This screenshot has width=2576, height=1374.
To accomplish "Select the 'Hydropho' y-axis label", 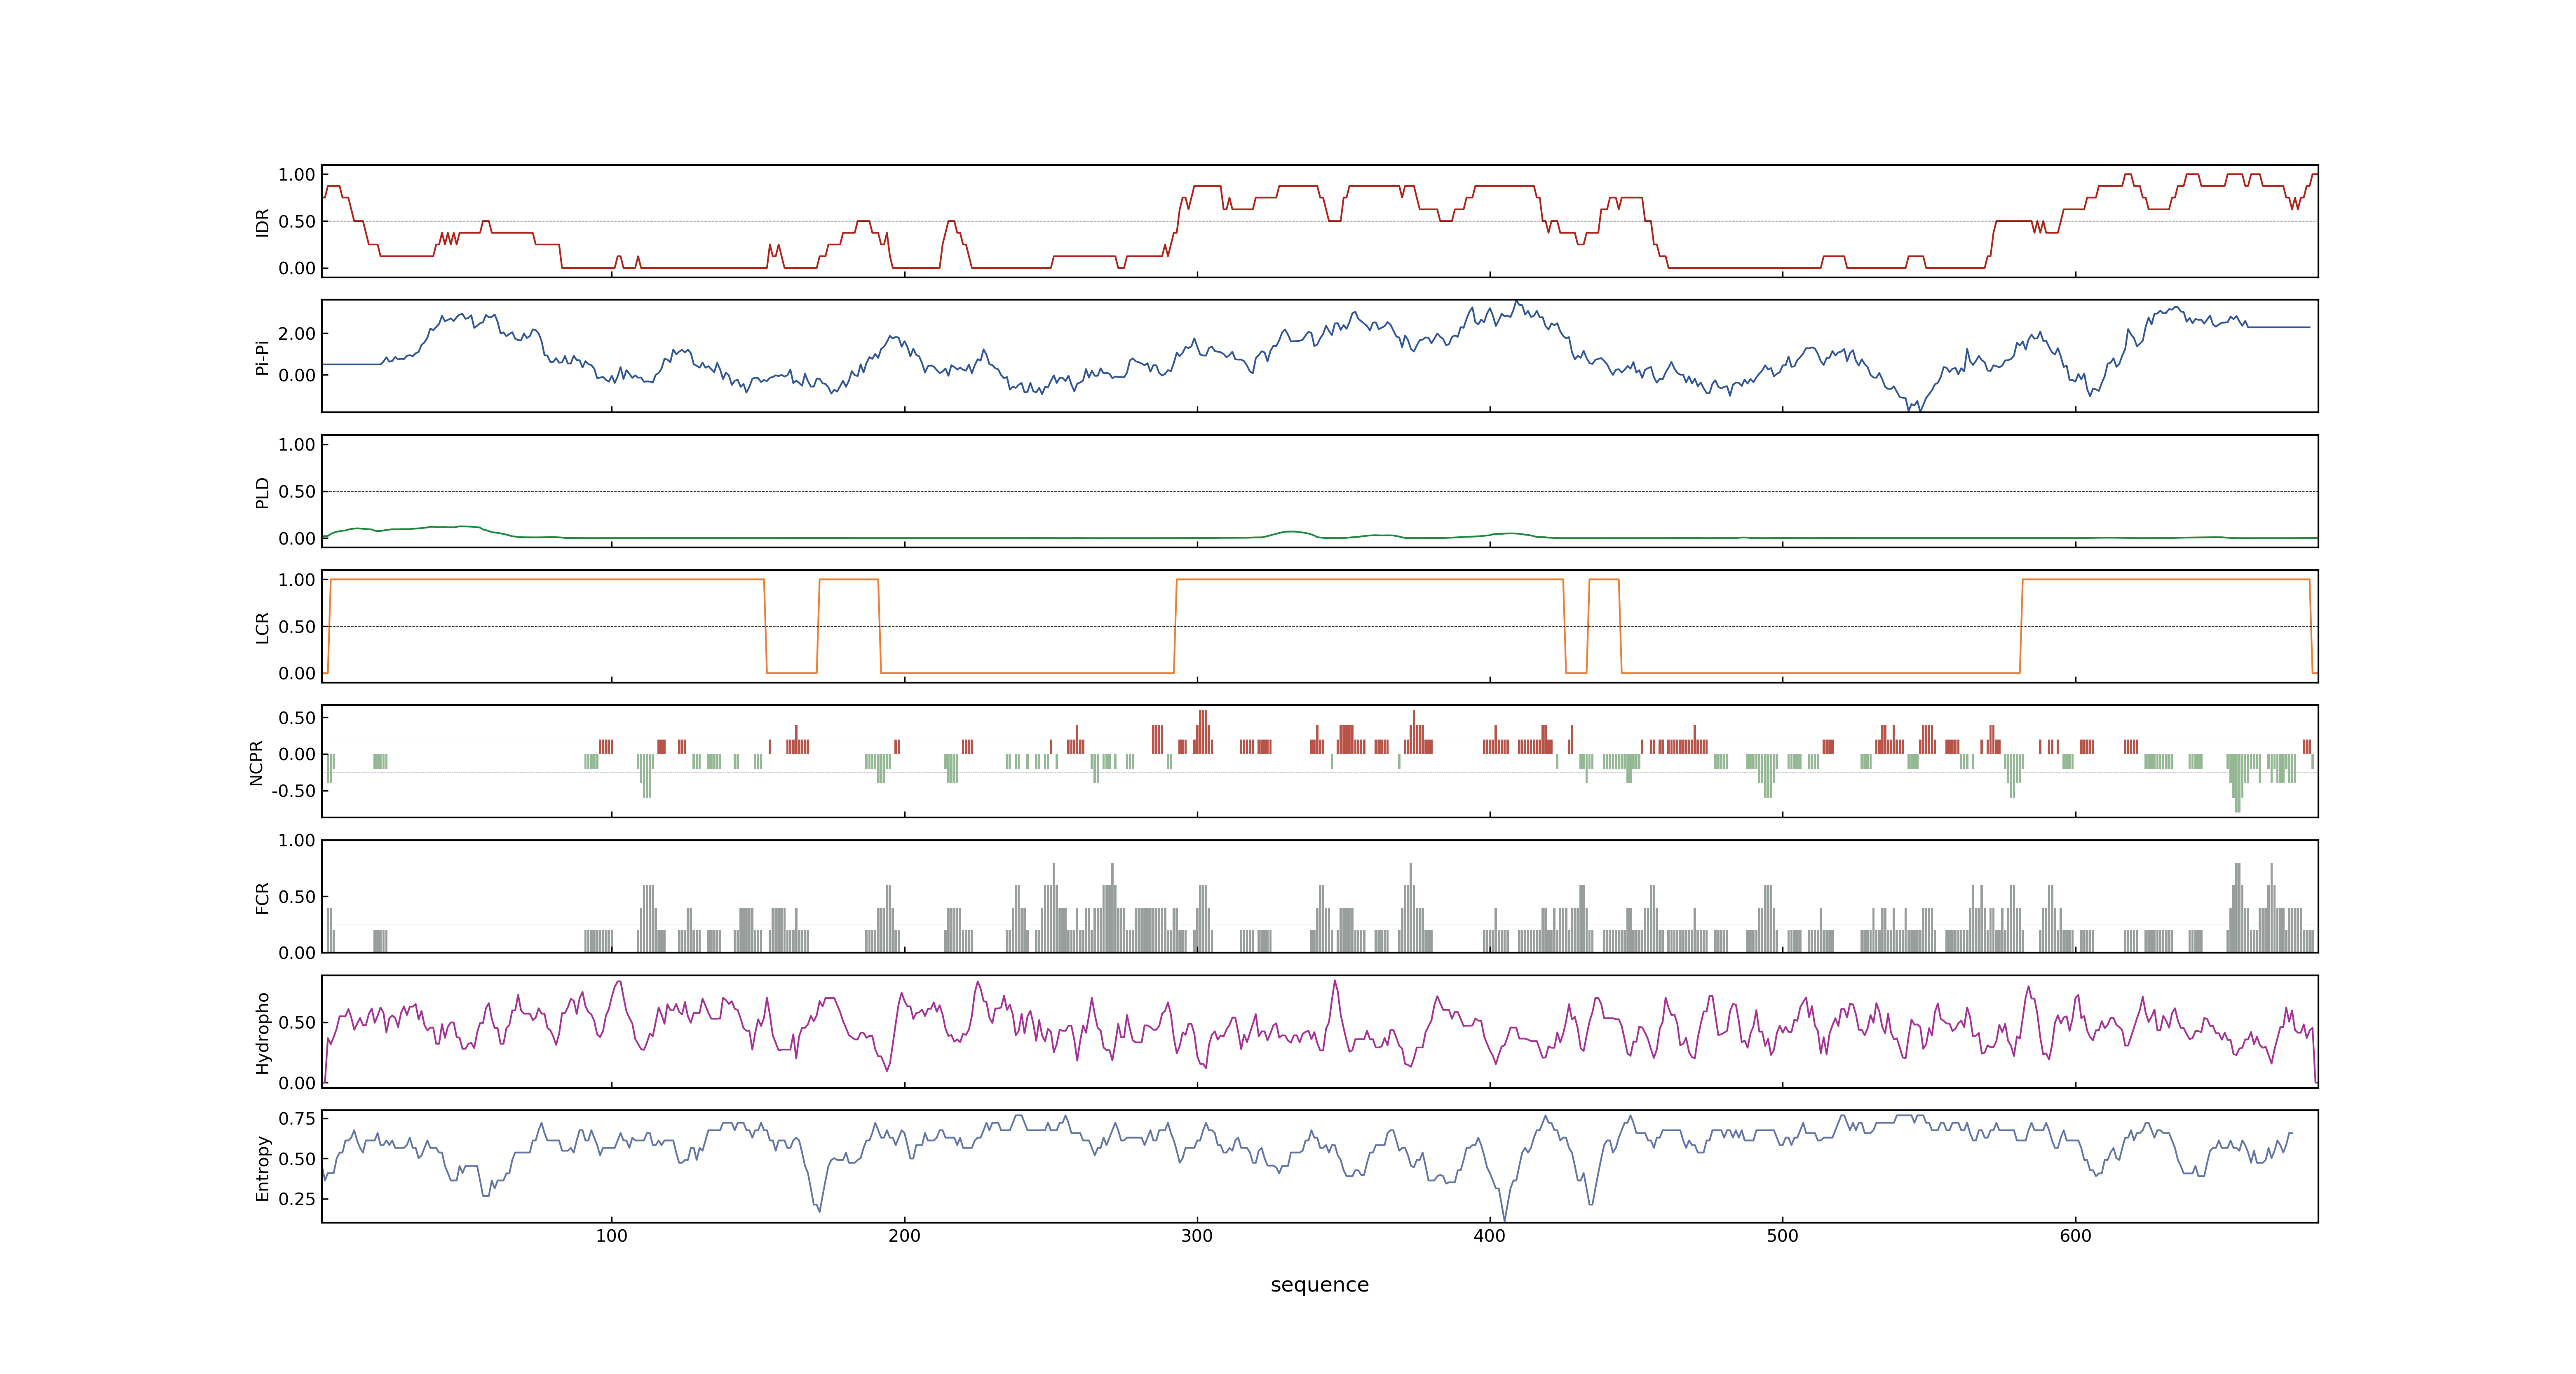I will pos(263,1033).
